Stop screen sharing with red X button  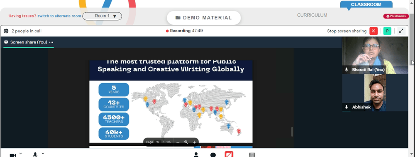point(373,31)
